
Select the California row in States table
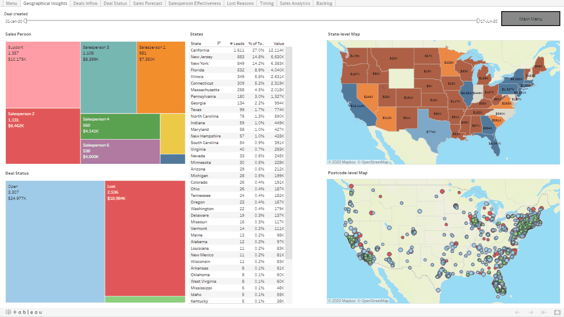(x=237, y=50)
